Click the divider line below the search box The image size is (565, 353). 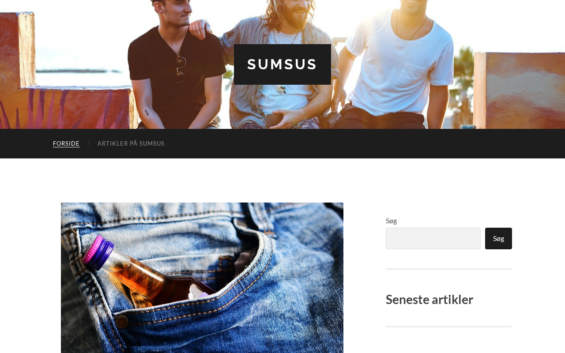(x=449, y=269)
